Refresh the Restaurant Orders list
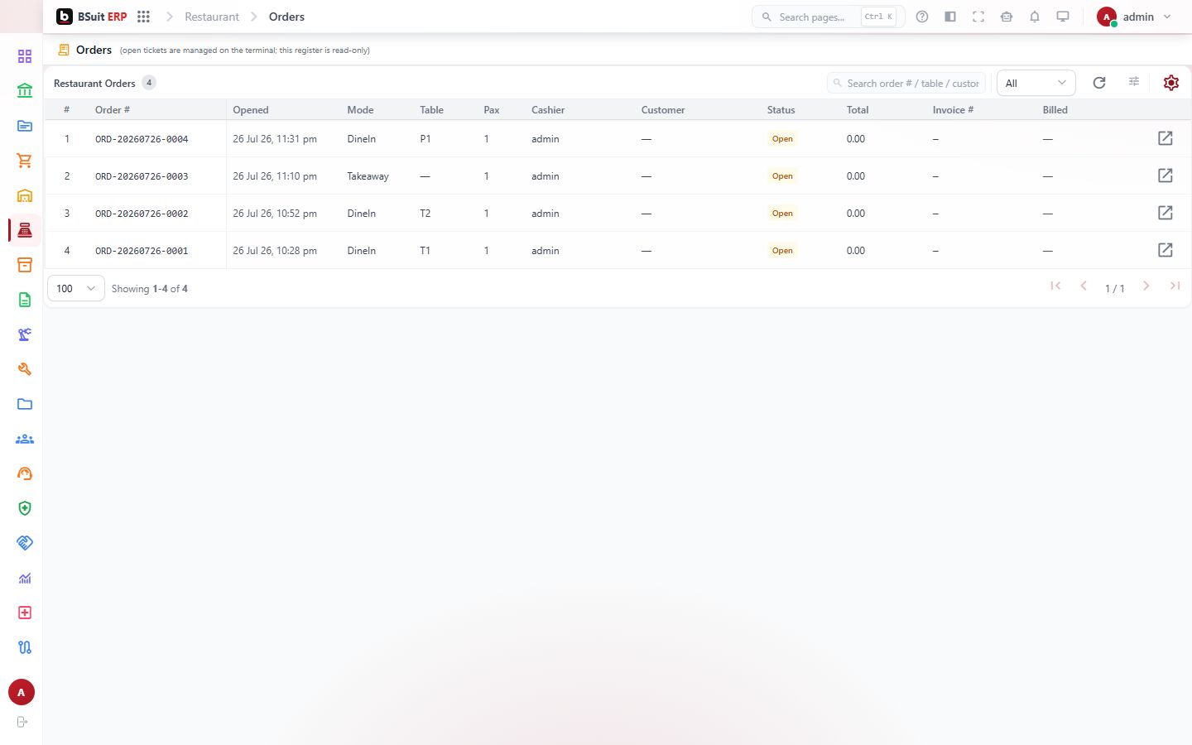 pyautogui.click(x=1099, y=83)
